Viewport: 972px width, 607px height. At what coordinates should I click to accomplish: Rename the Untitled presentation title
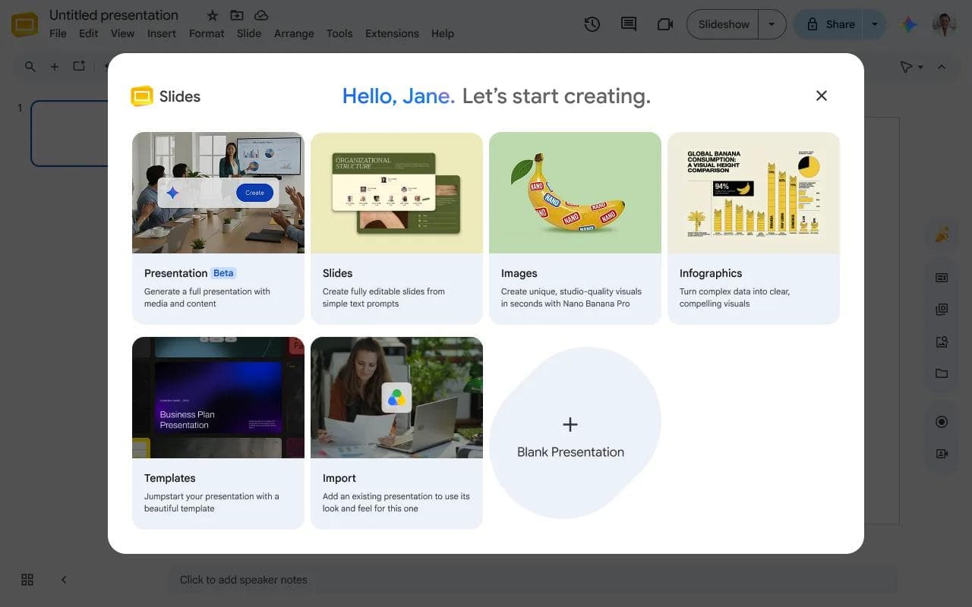click(x=114, y=15)
